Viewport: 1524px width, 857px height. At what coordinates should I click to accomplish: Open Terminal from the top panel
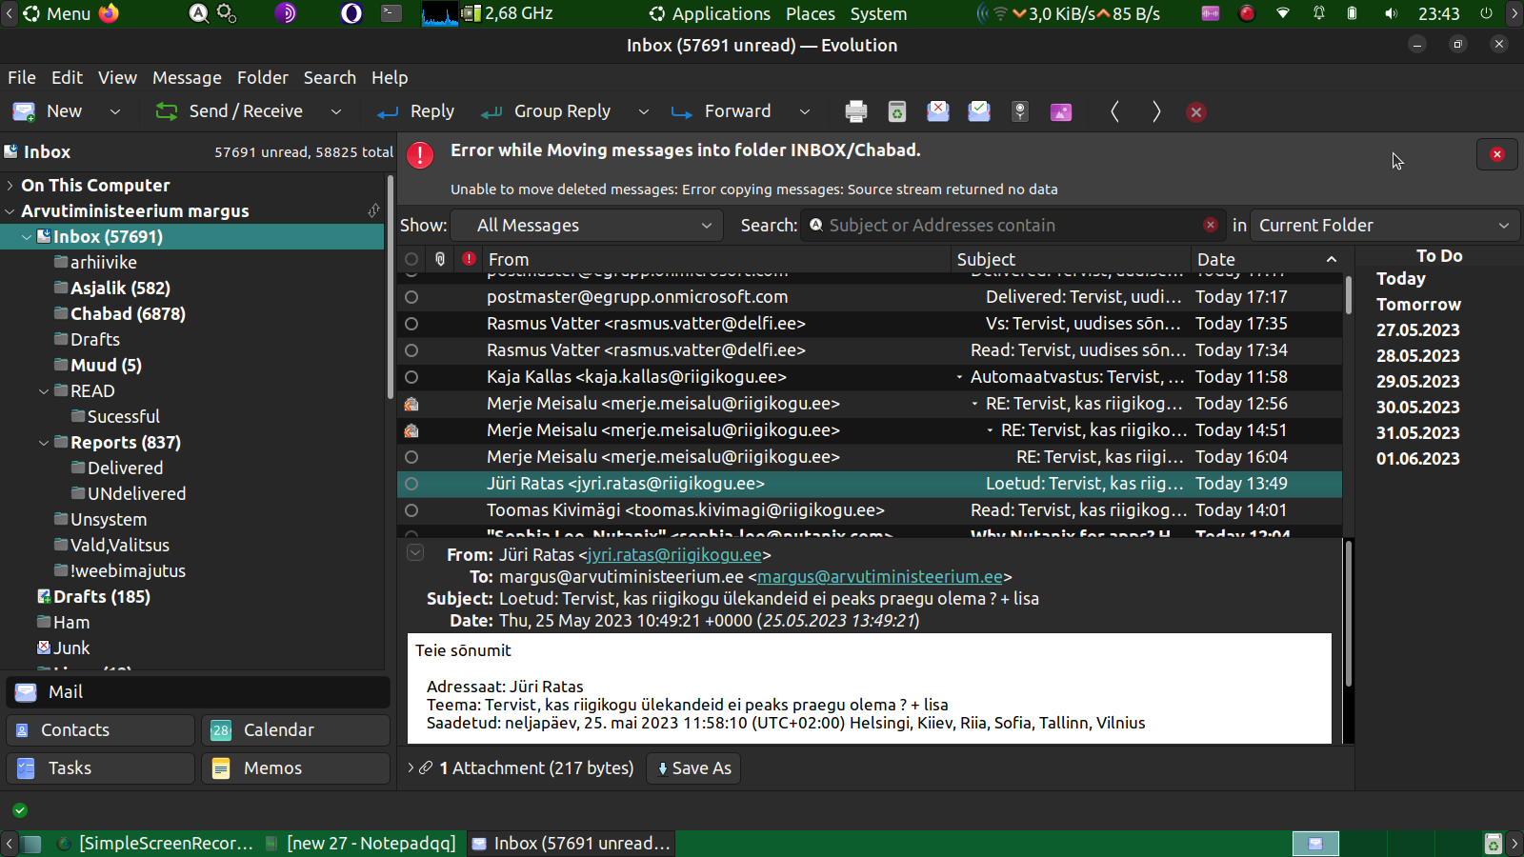(x=391, y=13)
